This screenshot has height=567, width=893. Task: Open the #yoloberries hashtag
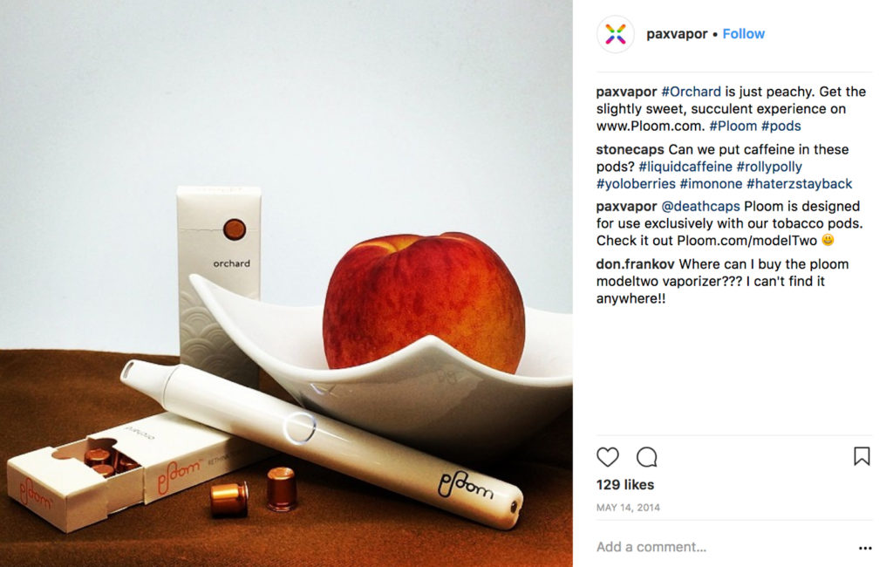pyautogui.click(x=636, y=184)
